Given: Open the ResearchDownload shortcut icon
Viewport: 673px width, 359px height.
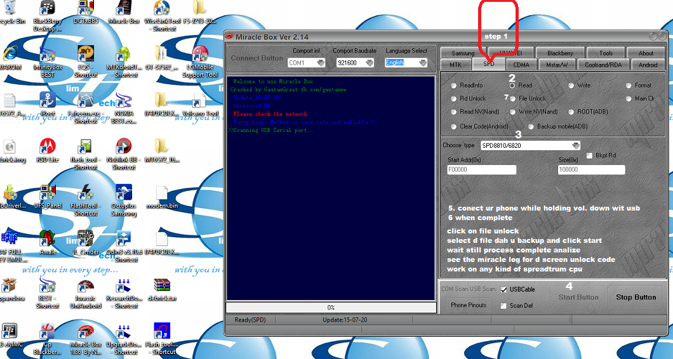Looking at the screenshot, I should pyautogui.click(x=124, y=285).
